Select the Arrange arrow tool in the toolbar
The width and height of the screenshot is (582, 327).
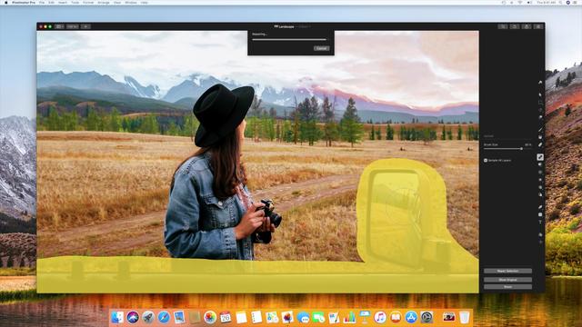tap(540, 83)
